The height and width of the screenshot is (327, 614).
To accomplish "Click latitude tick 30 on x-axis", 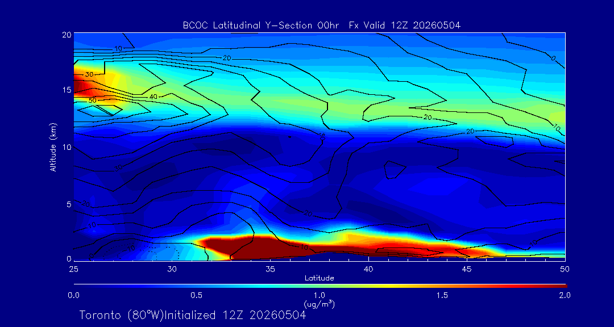I will point(172,269).
